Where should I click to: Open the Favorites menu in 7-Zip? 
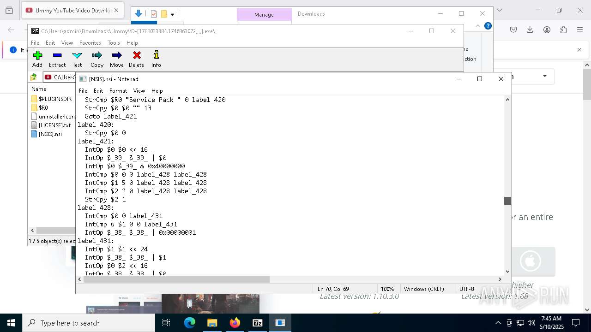[x=90, y=43]
